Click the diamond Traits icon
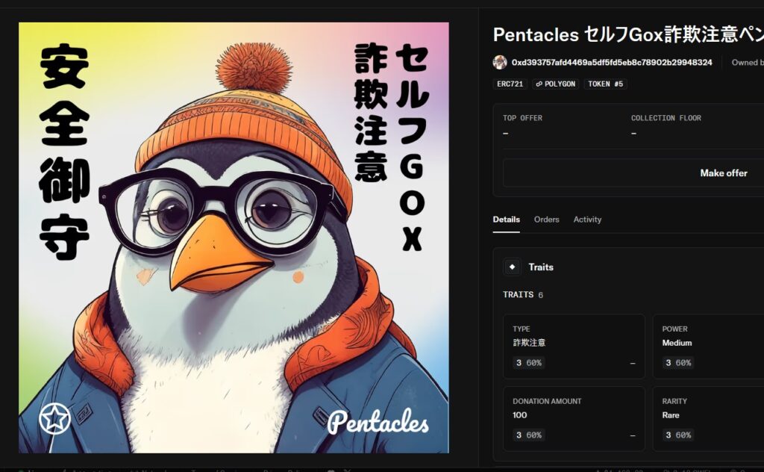 tap(512, 267)
